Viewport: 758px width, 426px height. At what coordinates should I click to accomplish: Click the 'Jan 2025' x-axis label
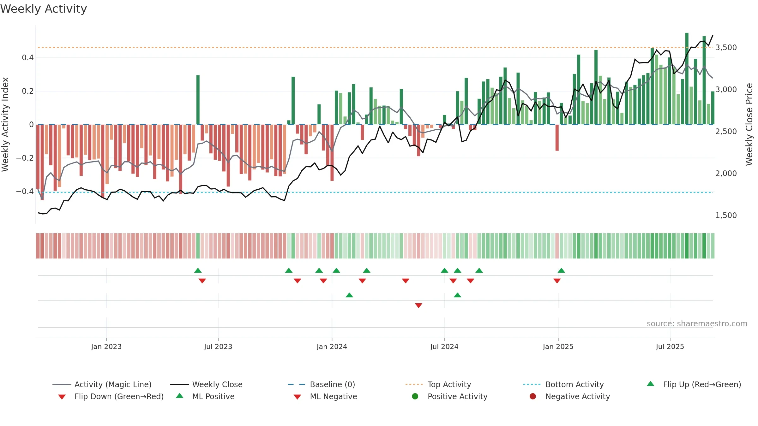click(x=558, y=347)
